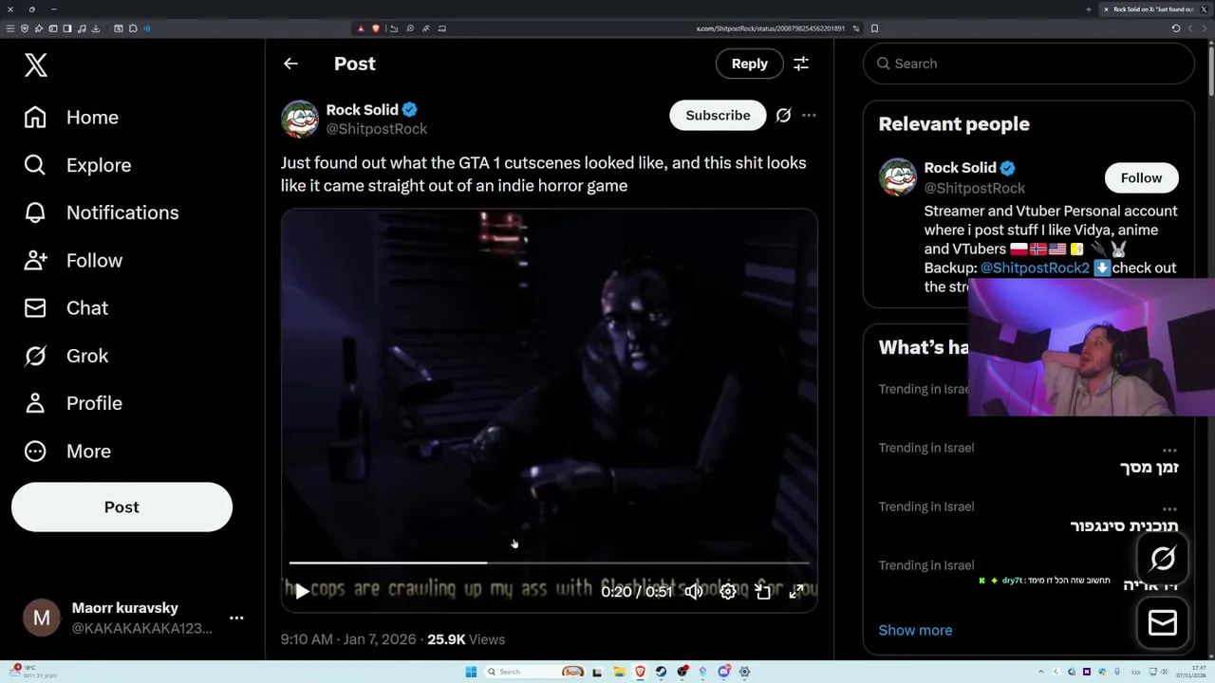The width and height of the screenshot is (1215, 683).
Task: Toggle picture-in-picture for video
Action: tap(763, 591)
